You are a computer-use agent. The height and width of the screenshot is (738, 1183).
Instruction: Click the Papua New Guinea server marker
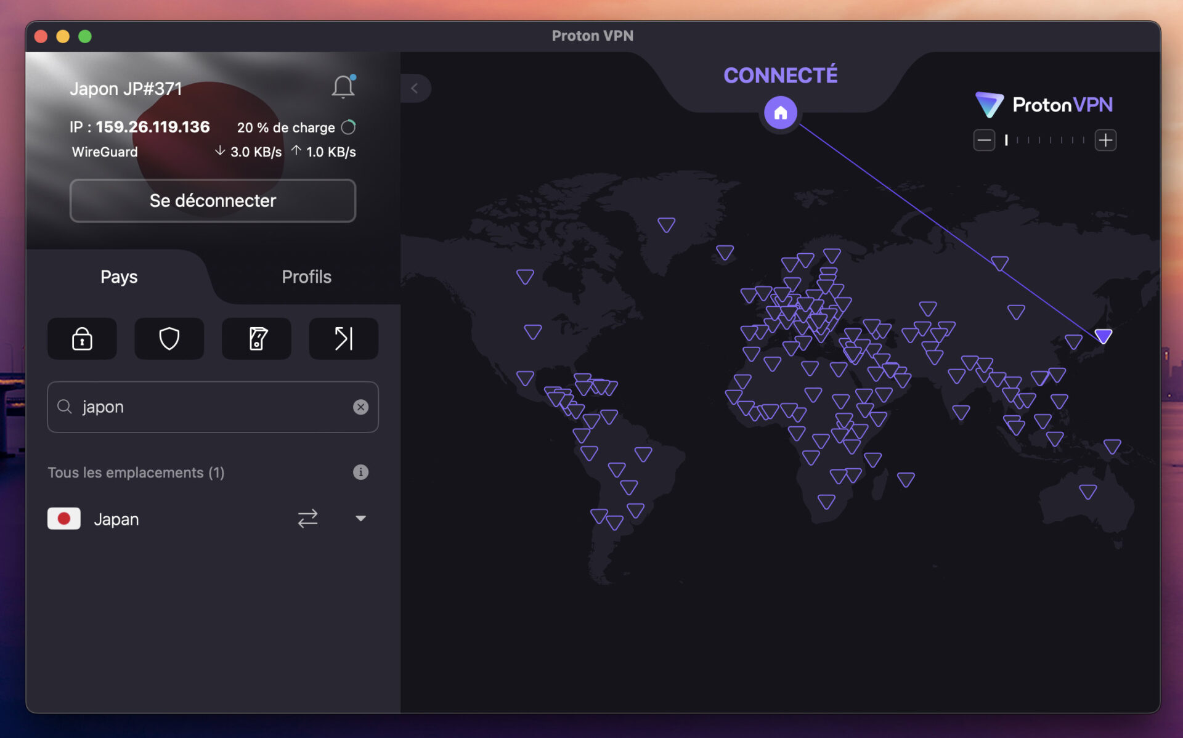click(x=1112, y=446)
